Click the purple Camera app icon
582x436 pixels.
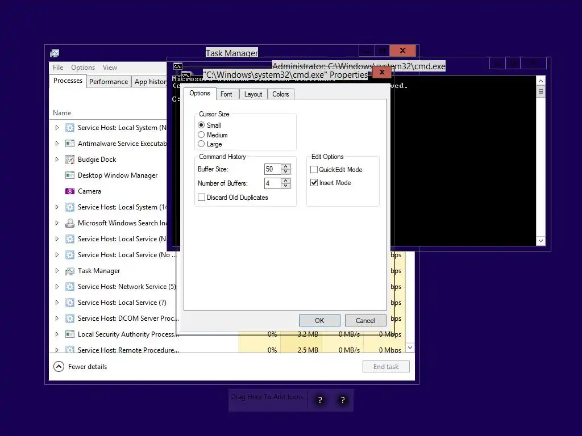(70, 191)
